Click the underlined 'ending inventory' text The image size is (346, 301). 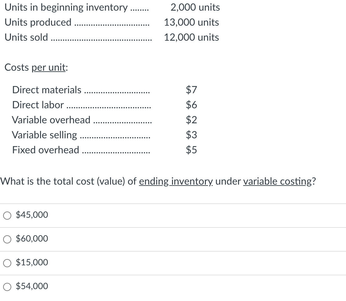point(176,181)
